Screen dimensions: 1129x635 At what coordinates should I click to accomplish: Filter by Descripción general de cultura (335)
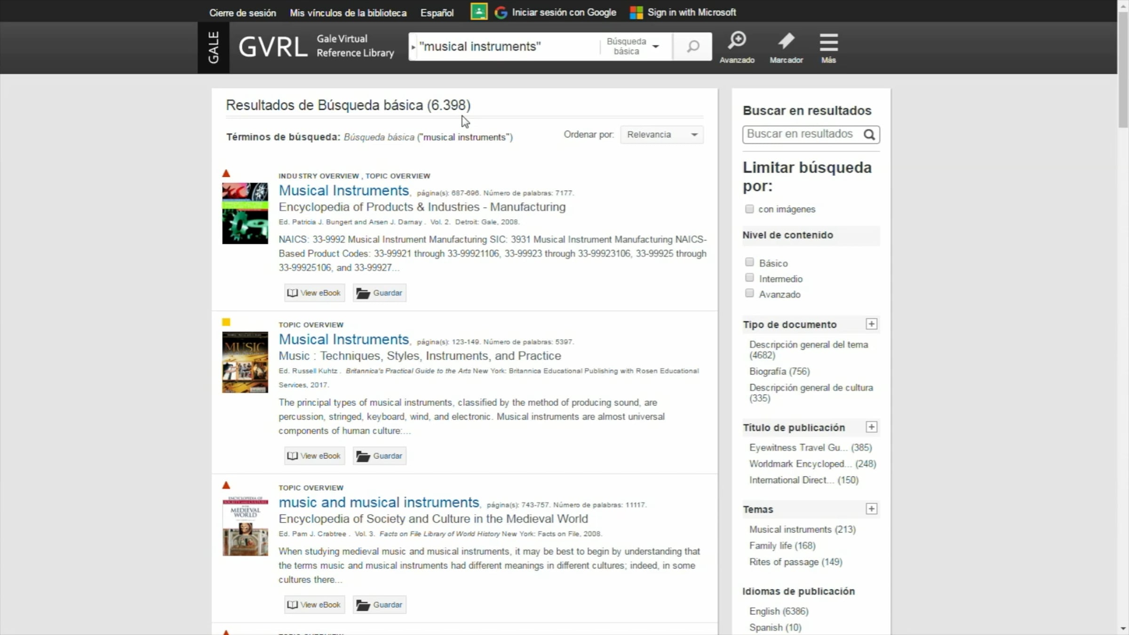(x=811, y=393)
